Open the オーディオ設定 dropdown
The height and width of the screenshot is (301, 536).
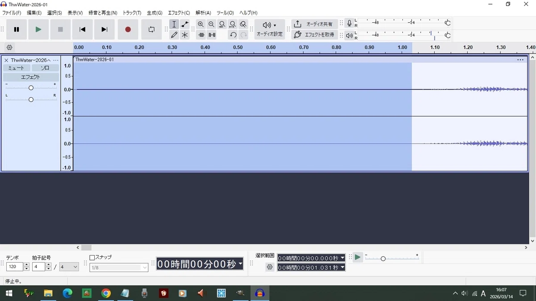[270, 29]
